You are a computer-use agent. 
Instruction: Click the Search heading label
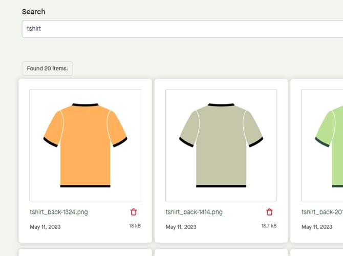33,11
